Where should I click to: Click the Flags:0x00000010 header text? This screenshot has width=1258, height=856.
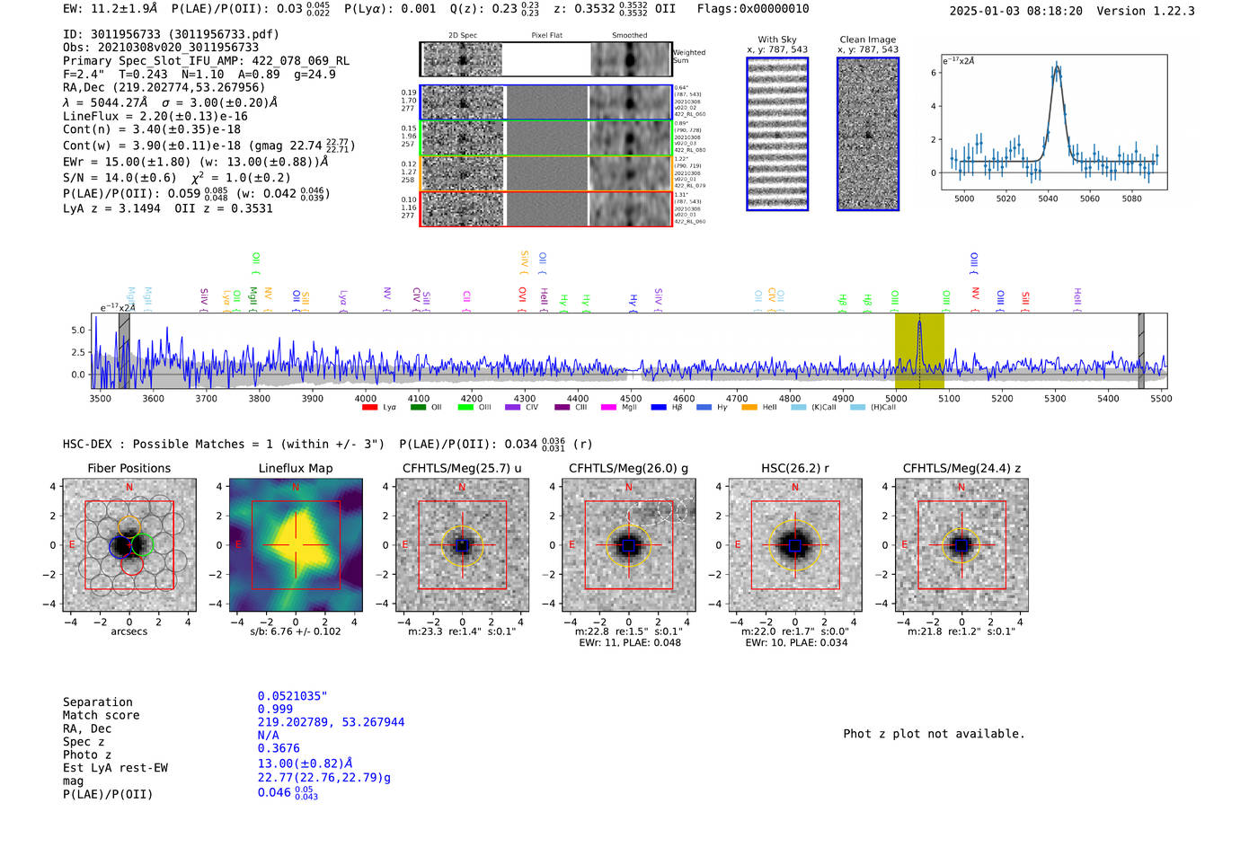point(753,9)
